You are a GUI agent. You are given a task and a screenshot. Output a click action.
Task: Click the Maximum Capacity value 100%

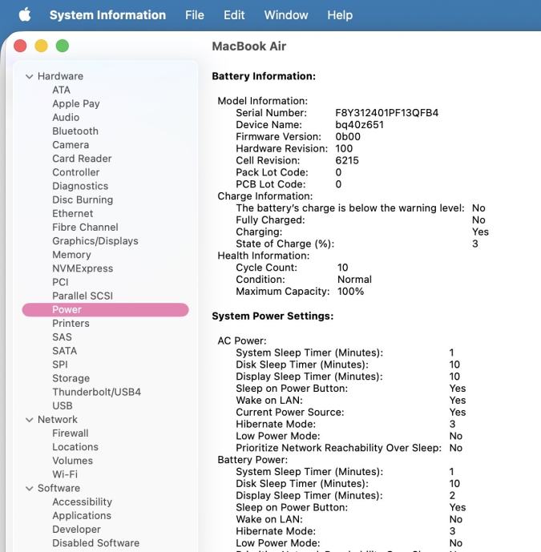tap(350, 292)
